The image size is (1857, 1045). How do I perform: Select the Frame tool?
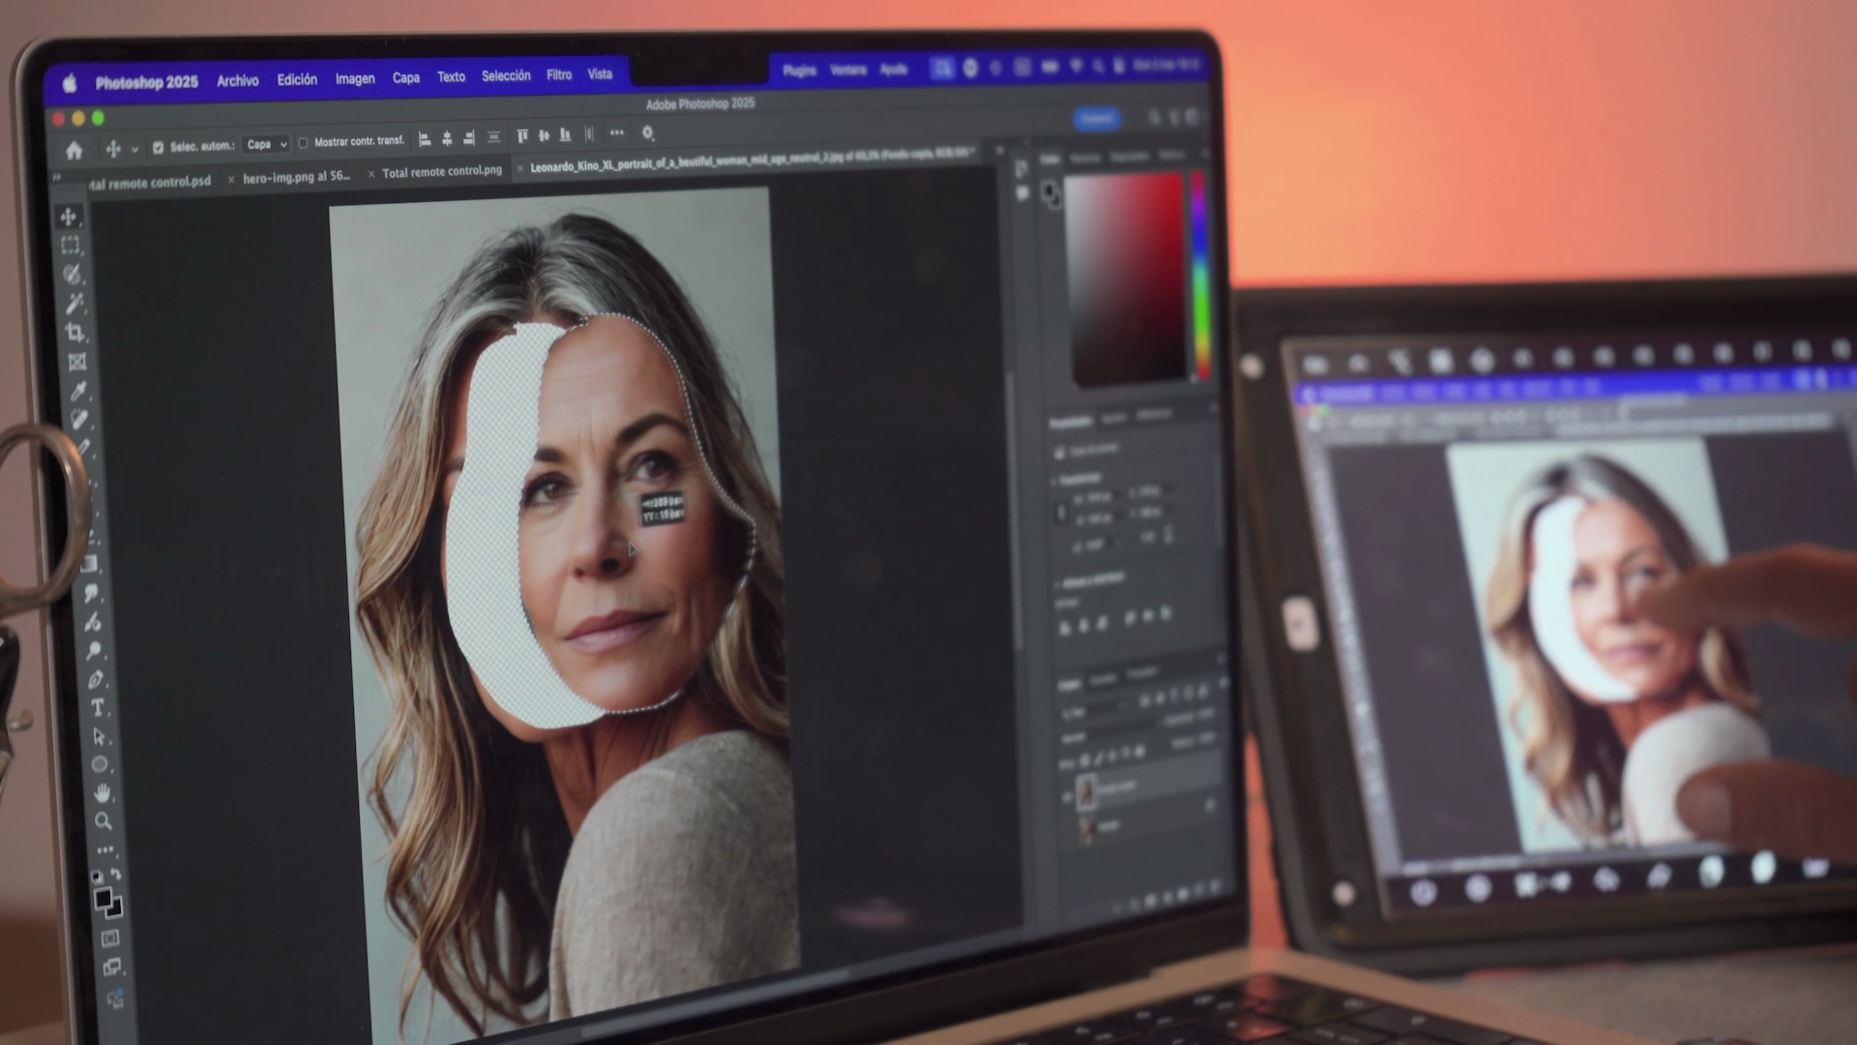[x=77, y=362]
